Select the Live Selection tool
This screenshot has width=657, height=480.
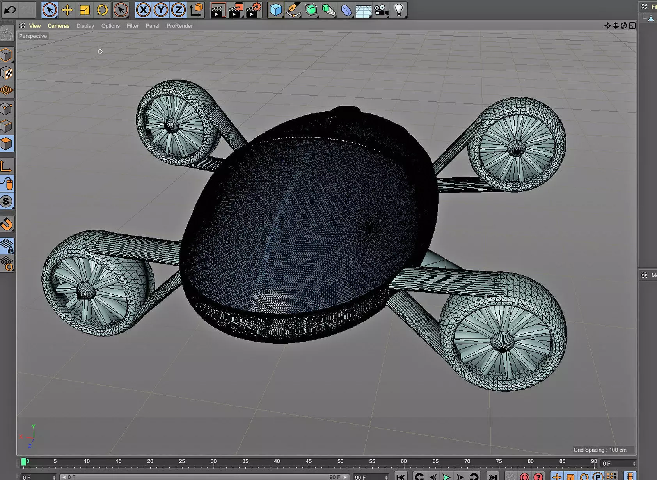[x=50, y=10]
